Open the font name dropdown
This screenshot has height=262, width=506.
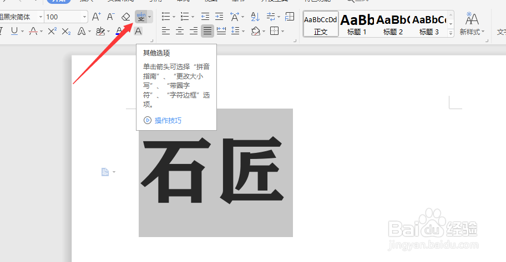[x=41, y=17]
